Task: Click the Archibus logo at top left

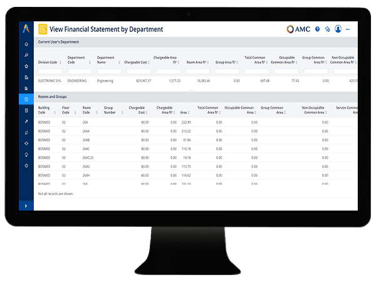Action: point(26,29)
